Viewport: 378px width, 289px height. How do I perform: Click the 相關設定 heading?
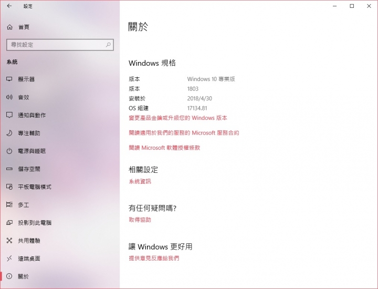(143, 170)
